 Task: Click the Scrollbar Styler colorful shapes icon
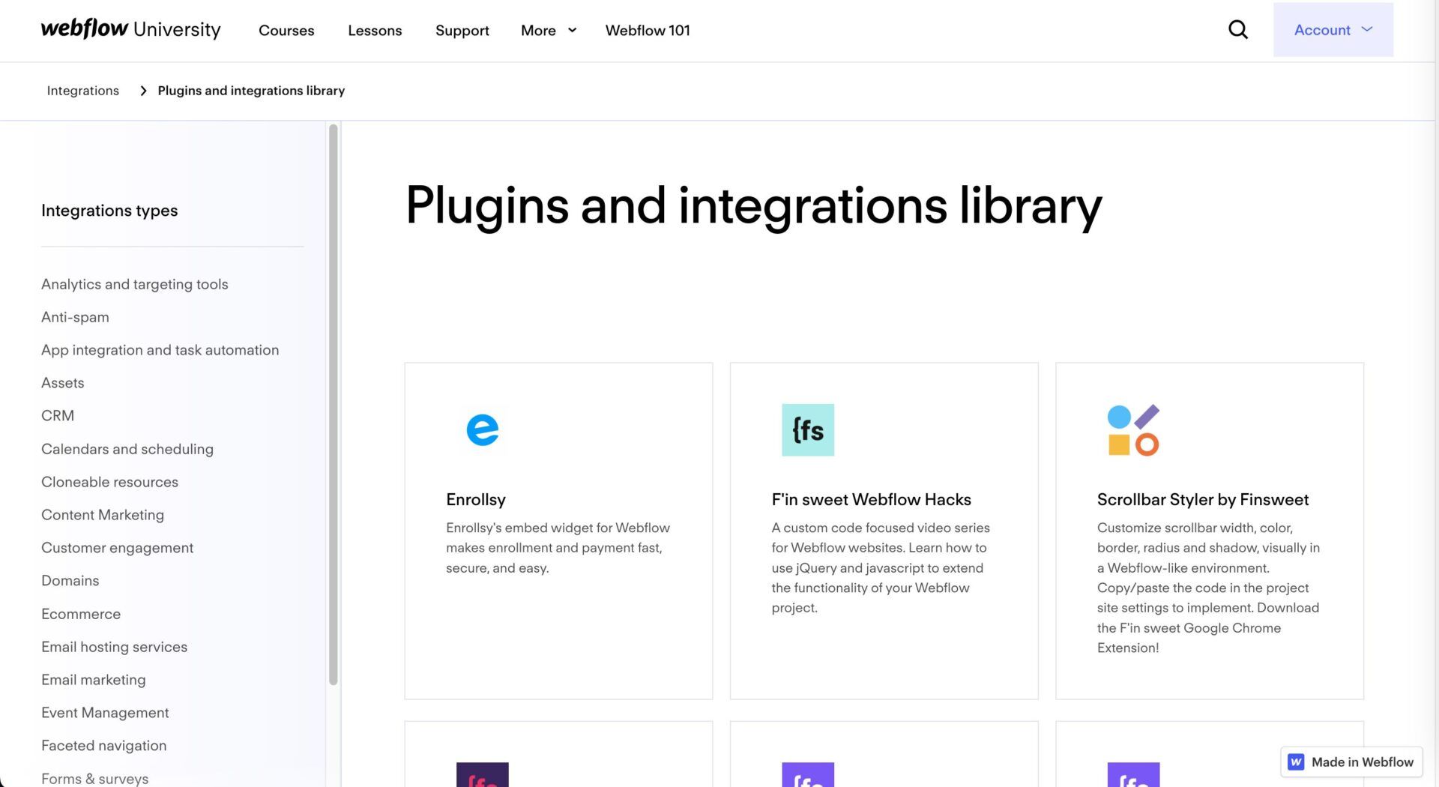[x=1133, y=430]
